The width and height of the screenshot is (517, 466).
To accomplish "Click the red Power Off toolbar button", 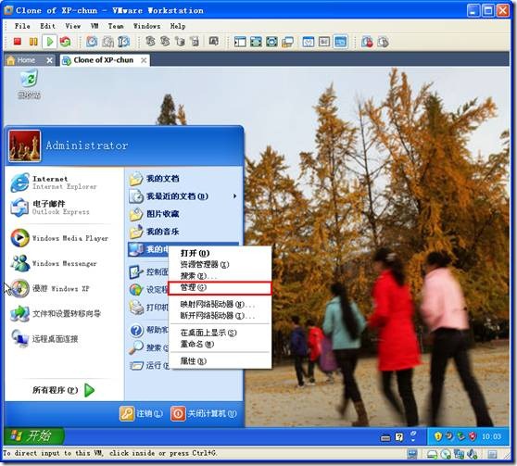I will [18, 42].
